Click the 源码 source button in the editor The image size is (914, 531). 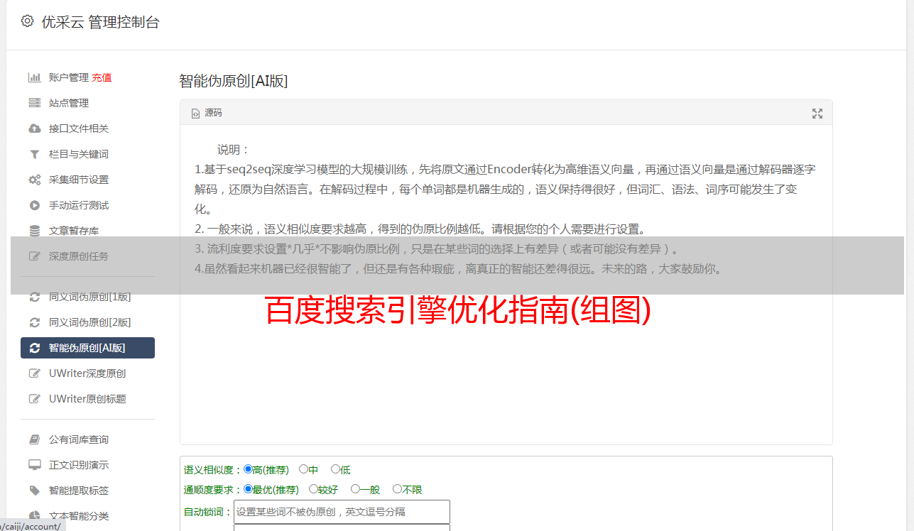[207, 114]
